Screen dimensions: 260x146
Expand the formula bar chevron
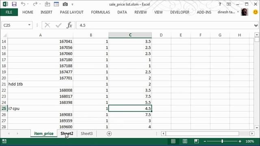coord(256,26)
